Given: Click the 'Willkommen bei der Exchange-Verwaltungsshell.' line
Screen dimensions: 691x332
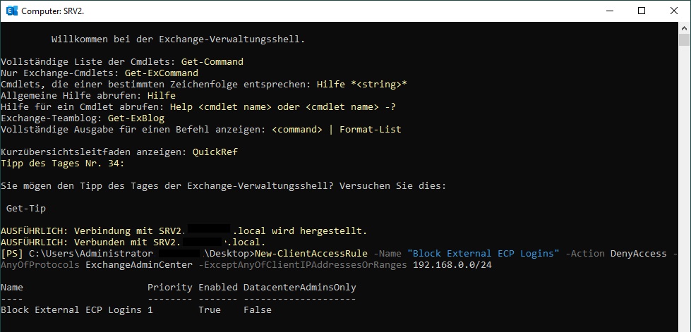Looking at the screenshot, I should [x=178, y=39].
